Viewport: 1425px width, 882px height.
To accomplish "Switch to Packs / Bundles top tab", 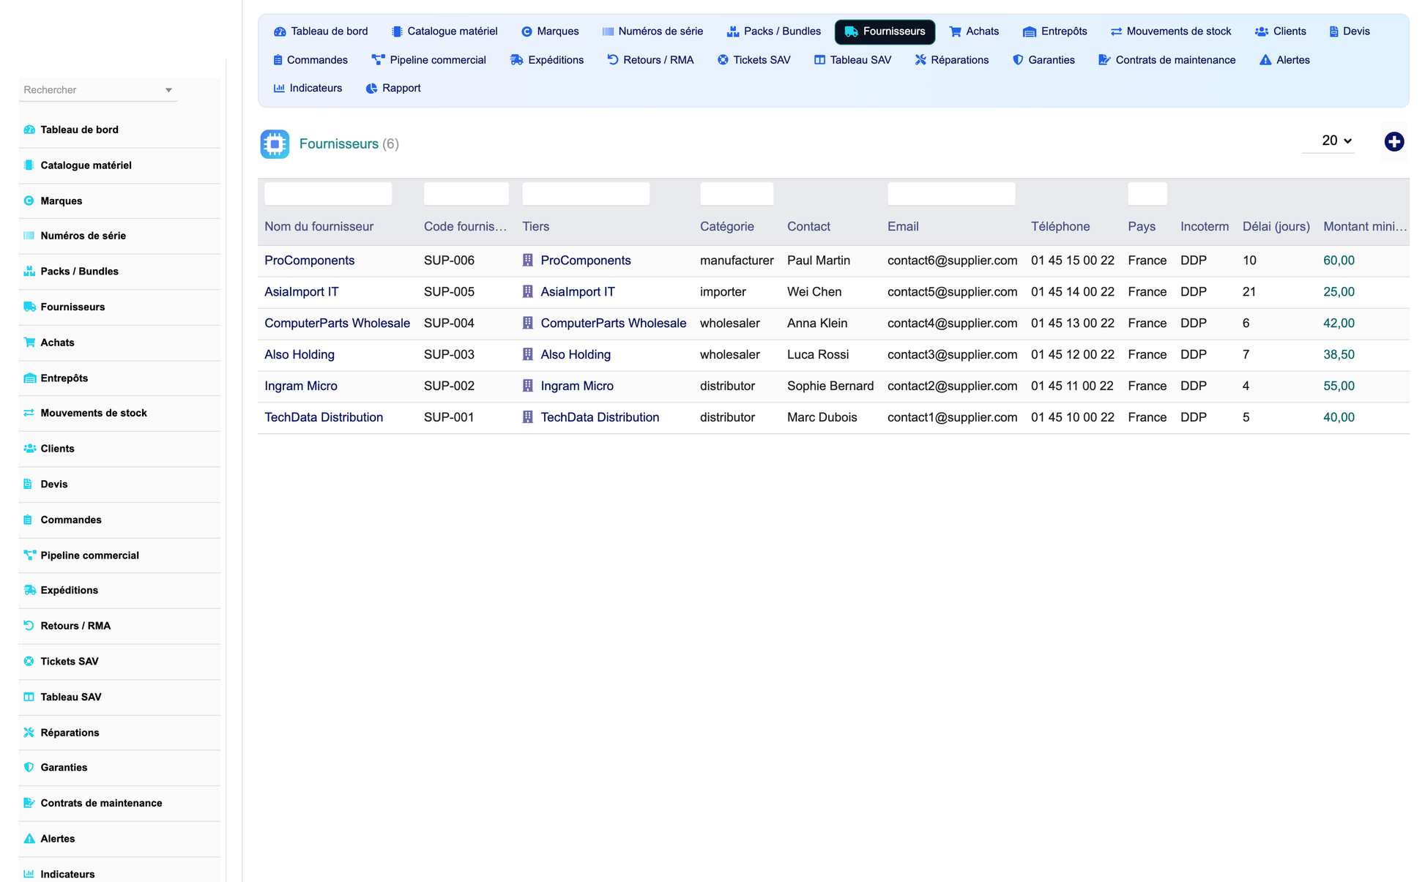I will tap(774, 31).
